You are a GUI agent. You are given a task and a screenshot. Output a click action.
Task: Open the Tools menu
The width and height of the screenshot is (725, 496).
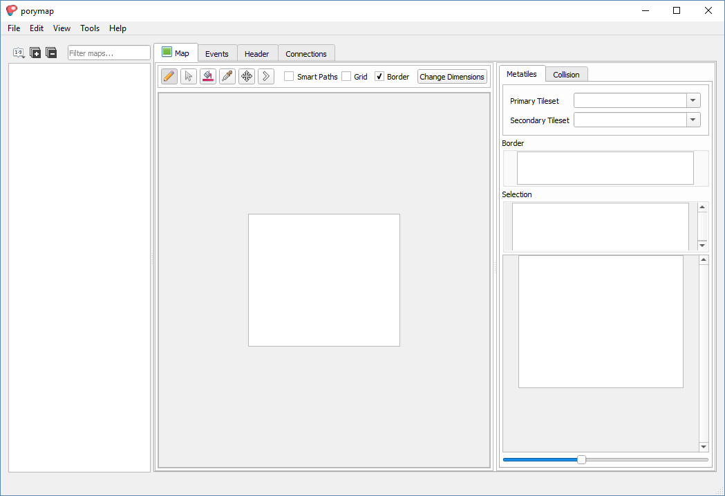(x=90, y=28)
